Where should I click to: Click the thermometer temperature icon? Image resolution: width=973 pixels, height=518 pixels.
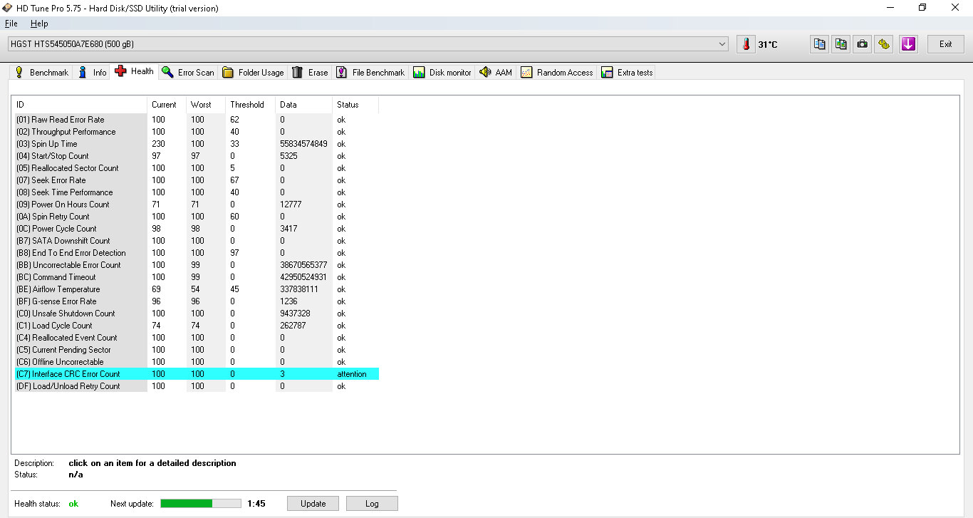pyautogui.click(x=746, y=44)
